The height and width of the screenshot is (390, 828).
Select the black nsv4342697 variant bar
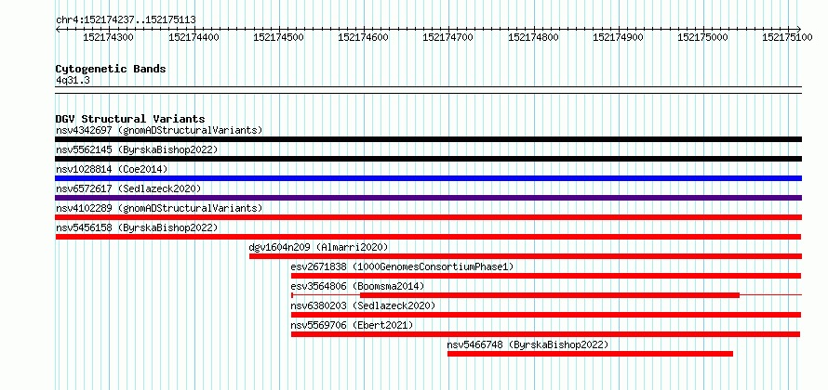coord(428,139)
